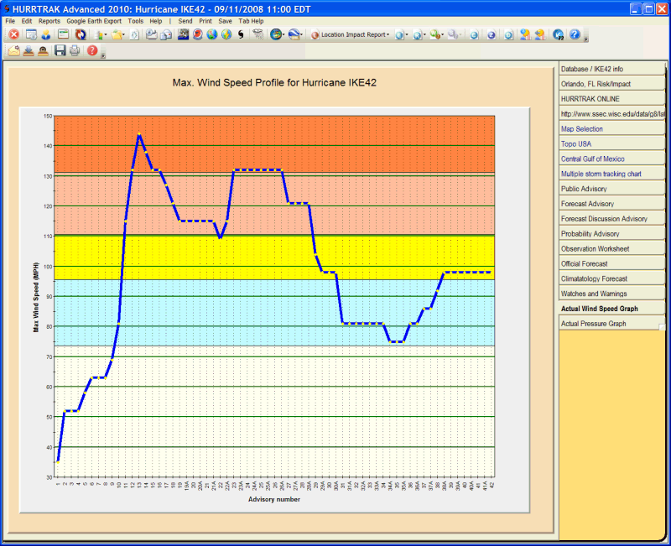Open the Google Earth Export menu
This screenshot has width=671, height=546.
[x=94, y=21]
